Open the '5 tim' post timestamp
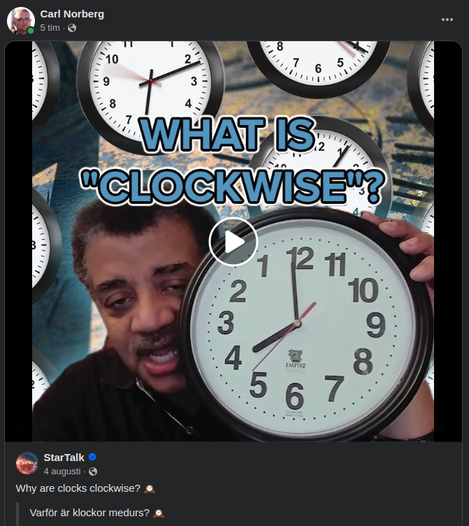 50,28
